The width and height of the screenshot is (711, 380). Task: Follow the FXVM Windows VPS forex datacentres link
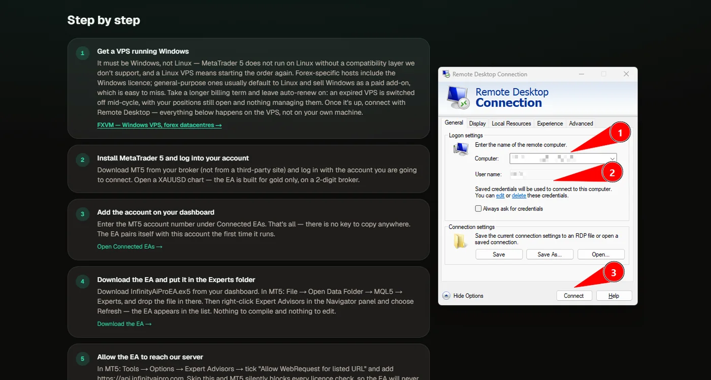coord(159,125)
